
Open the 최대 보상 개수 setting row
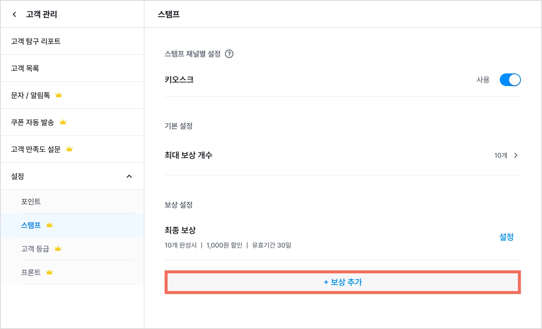tap(343, 155)
